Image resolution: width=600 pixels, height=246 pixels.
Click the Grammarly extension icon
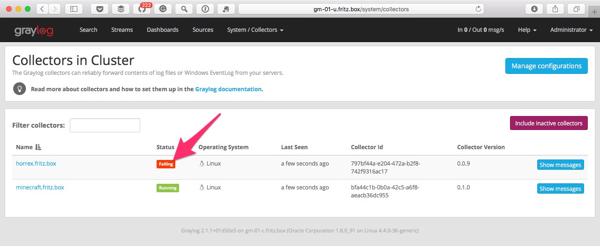pos(163,9)
